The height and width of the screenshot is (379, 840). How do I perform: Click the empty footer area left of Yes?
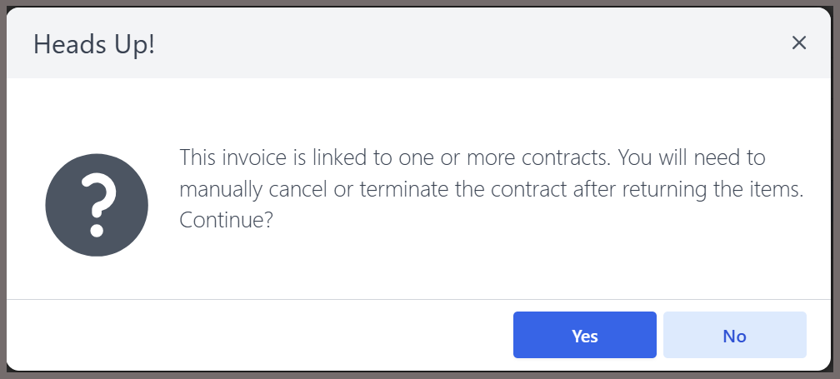coord(257,335)
